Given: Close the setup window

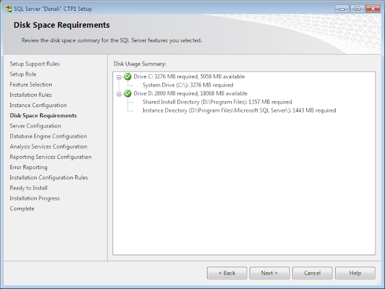Looking at the screenshot, I should click(x=373, y=9).
